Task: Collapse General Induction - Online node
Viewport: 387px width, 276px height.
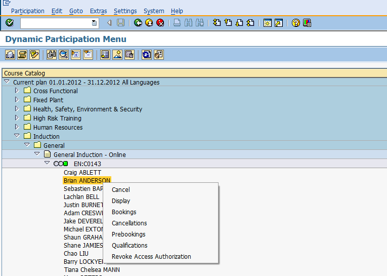Action: [37, 153]
